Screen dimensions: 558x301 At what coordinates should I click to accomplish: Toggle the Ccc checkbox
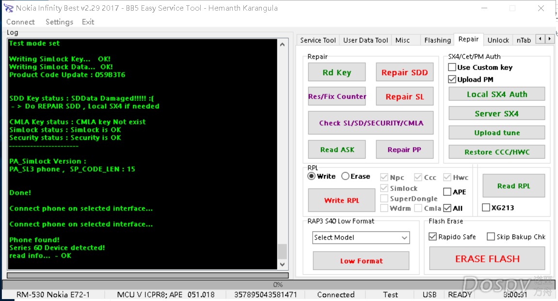[x=418, y=177]
